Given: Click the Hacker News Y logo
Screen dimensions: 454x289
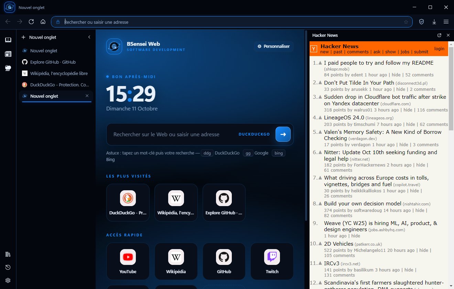Looking at the screenshot, I should pyautogui.click(x=314, y=49).
